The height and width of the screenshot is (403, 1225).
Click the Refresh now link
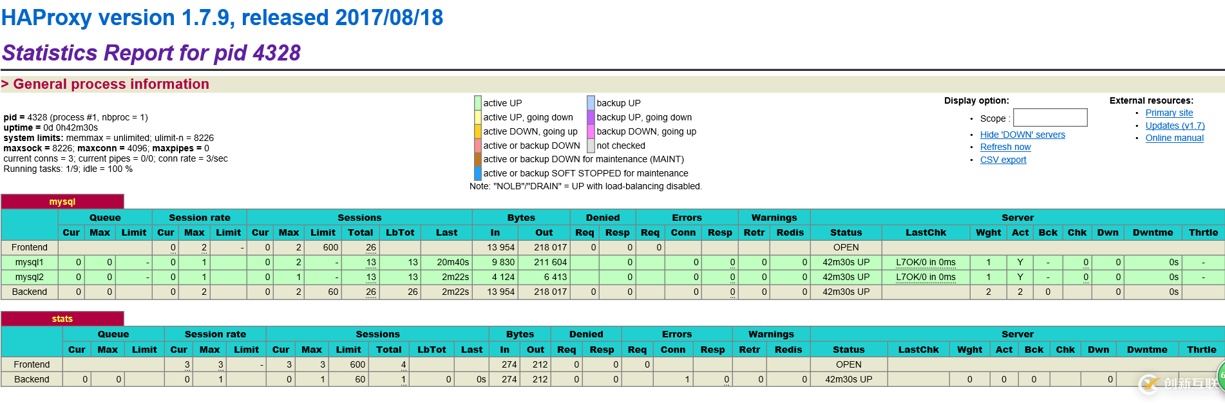[x=1005, y=147]
